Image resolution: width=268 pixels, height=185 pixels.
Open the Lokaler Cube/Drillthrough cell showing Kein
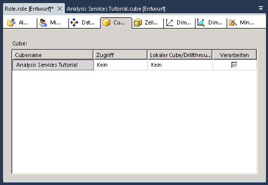[x=180, y=65]
